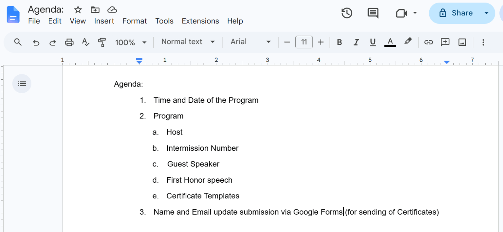Toggle underline formatting

(372, 42)
